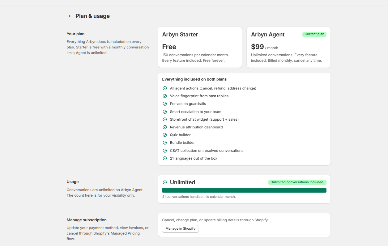Viewport: 388px width, 246px height.
Task: Click the Unlimited conversations included badge
Action: coord(297,182)
